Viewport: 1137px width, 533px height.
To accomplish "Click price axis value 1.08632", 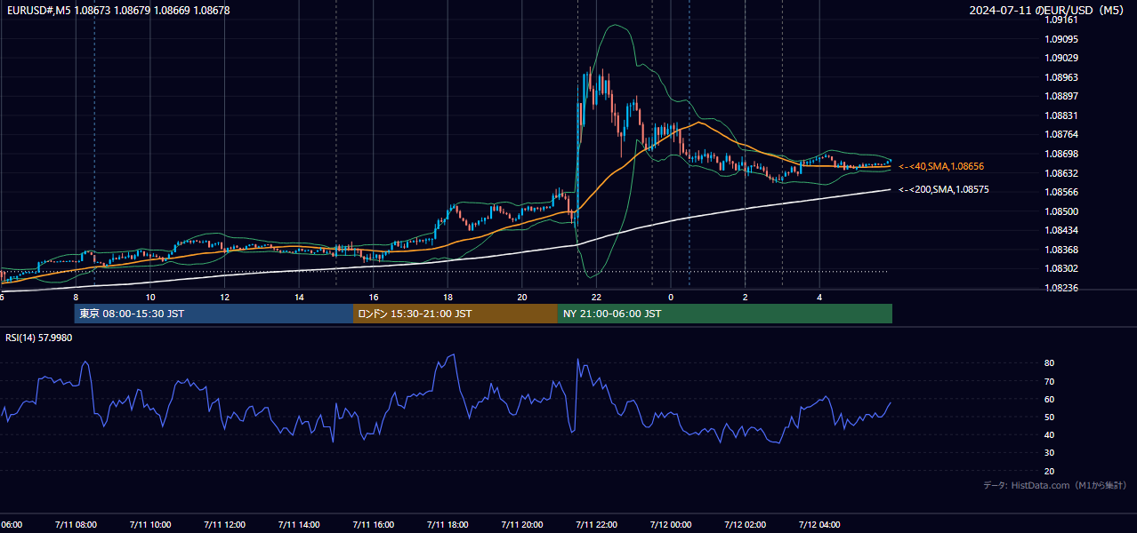I will [x=1060, y=173].
